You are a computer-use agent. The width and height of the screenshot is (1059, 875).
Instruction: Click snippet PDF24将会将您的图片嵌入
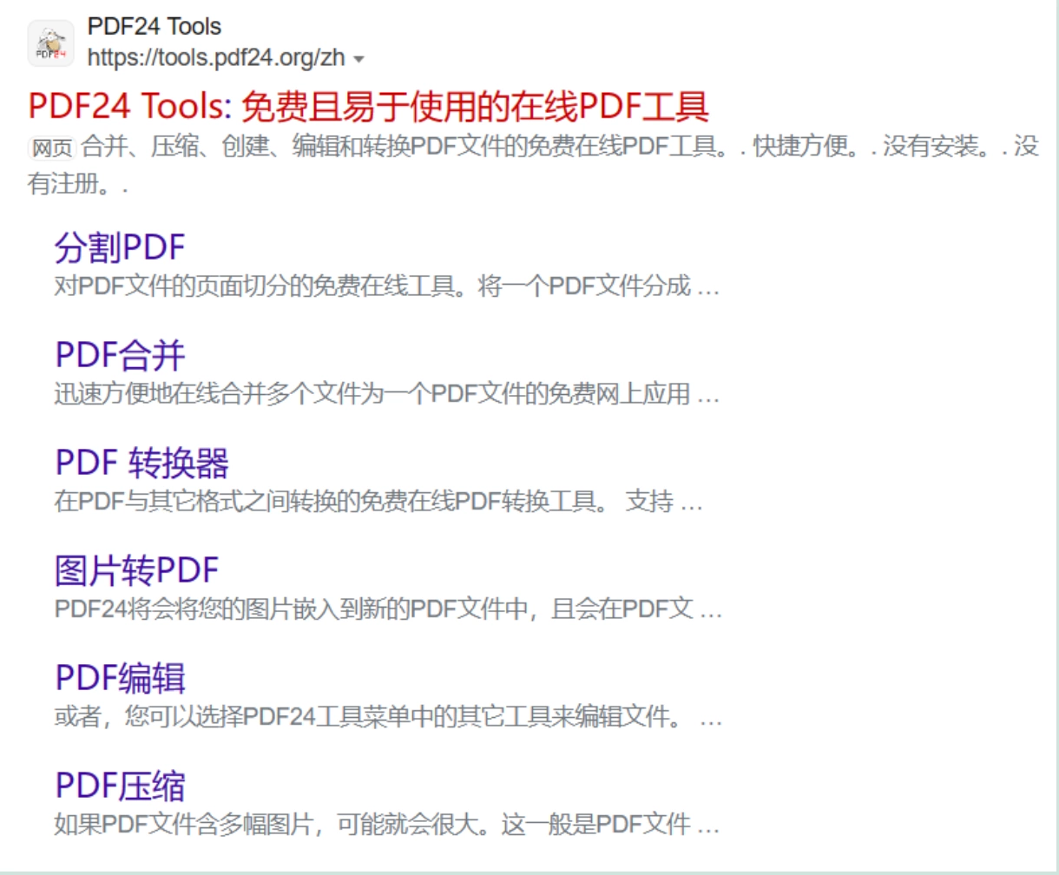(x=388, y=609)
